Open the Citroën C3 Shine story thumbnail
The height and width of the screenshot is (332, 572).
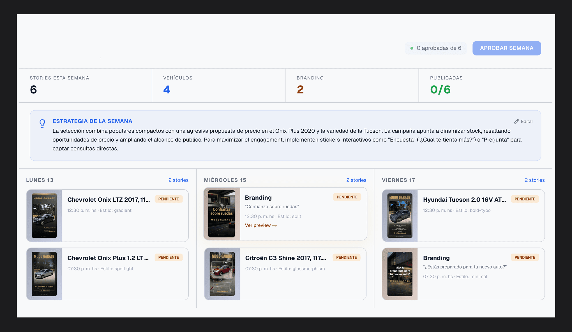tap(222, 274)
